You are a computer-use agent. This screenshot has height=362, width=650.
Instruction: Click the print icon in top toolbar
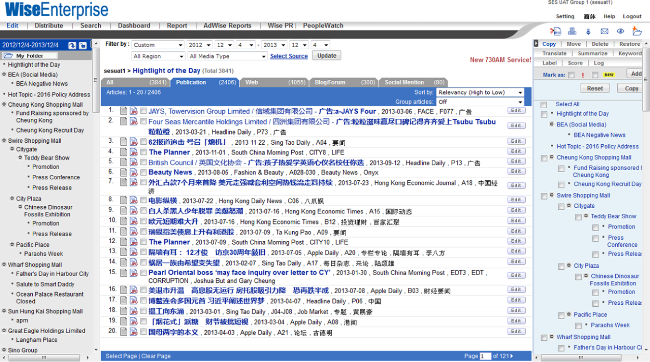[x=572, y=31]
